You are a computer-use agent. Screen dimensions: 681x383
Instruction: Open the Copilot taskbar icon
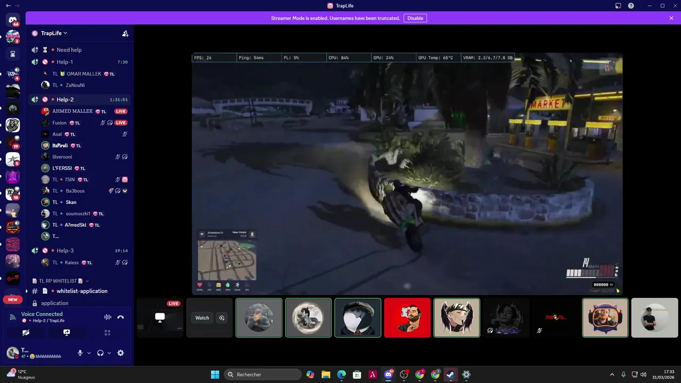point(310,374)
